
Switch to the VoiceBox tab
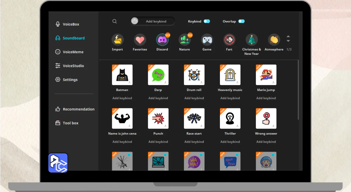tap(71, 24)
